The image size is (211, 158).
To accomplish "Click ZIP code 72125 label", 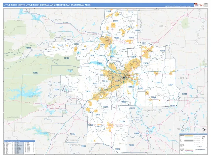I will point(76,44).
